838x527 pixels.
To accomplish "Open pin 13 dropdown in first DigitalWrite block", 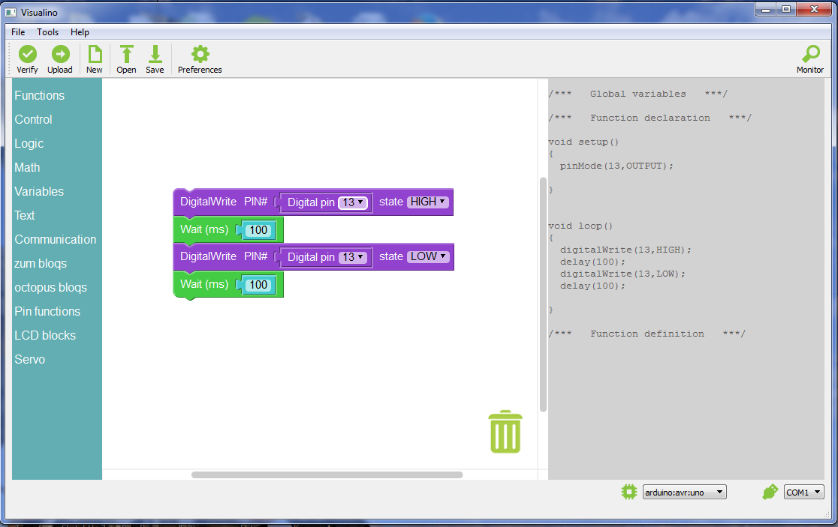I will [353, 202].
